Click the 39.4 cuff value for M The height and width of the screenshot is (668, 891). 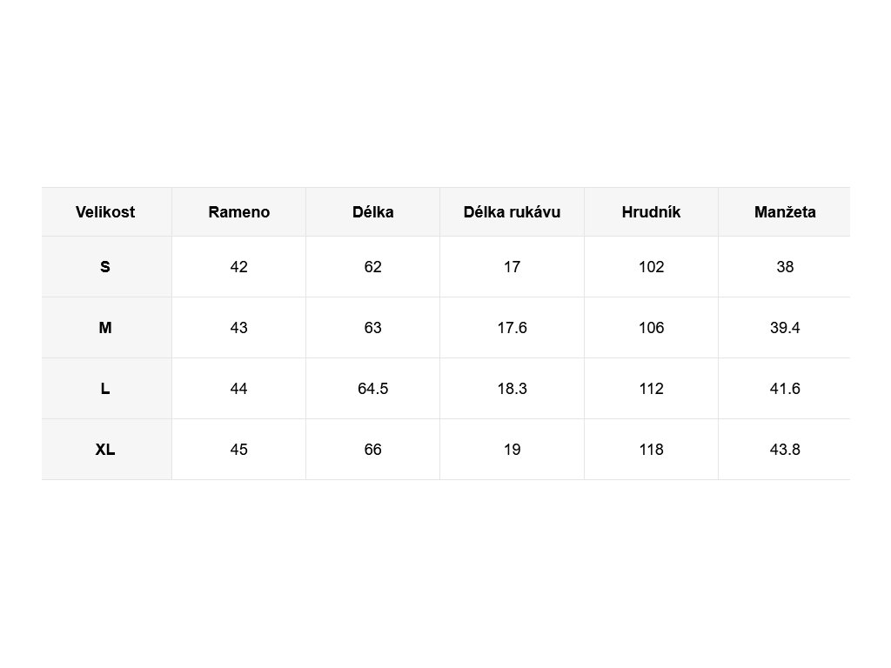(785, 328)
